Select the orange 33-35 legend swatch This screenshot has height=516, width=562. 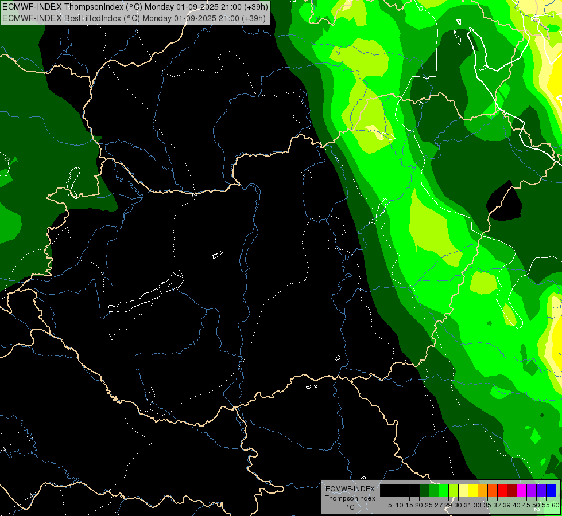483,490
